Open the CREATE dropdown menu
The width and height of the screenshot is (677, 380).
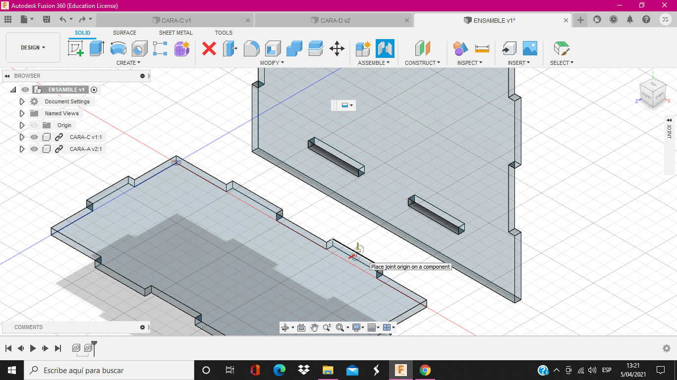[128, 63]
